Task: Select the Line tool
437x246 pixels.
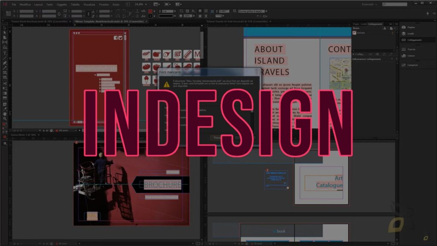Action: 5,58
